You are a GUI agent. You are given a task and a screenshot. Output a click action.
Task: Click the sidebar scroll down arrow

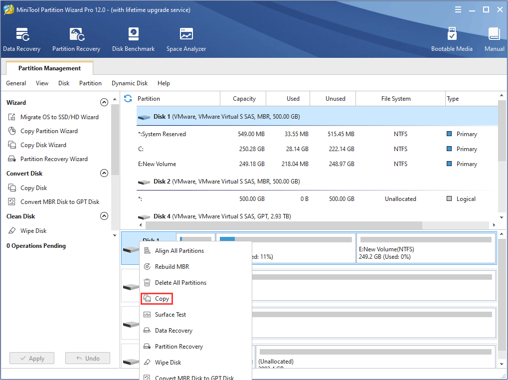pos(115,235)
